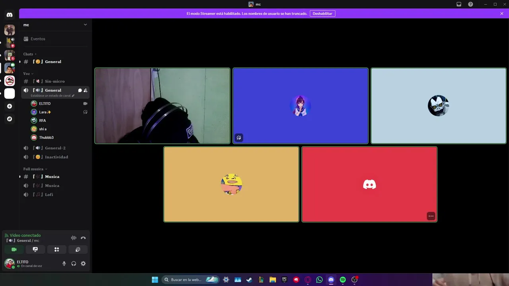
Task: Open WhatsApp from the taskbar
Action: (319, 280)
